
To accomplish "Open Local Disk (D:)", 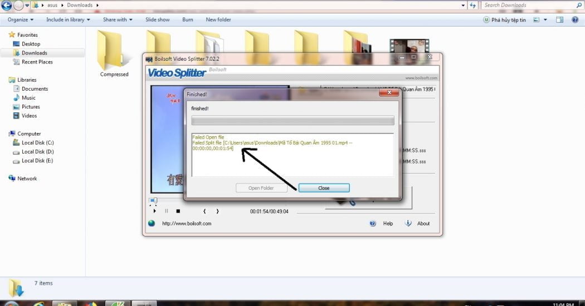I will pos(37,151).
